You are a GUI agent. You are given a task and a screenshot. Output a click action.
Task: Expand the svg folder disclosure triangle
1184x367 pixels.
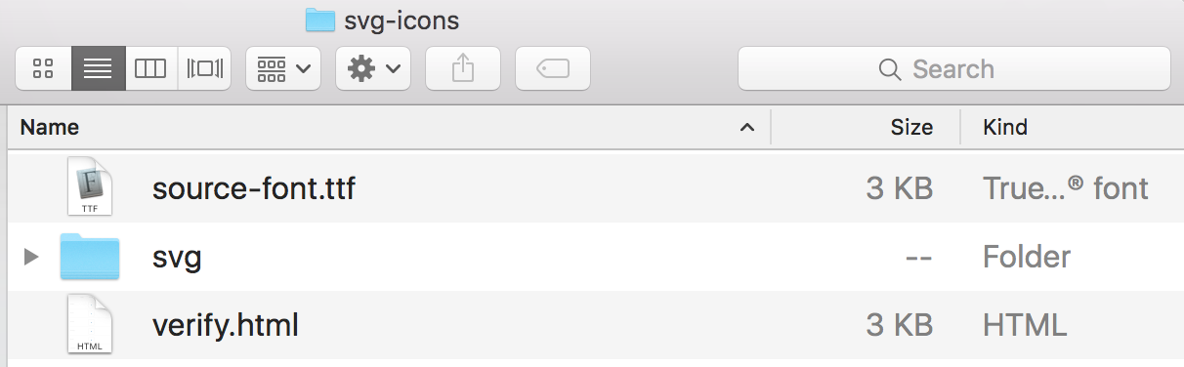31,257
